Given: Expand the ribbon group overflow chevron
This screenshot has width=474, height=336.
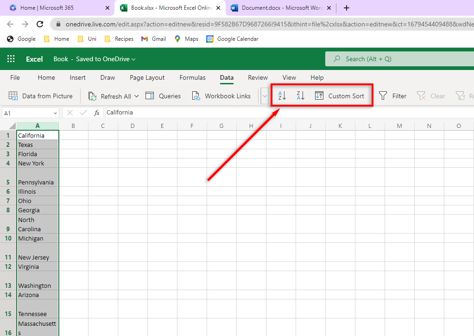Looking at the screenshot, I should pos(265,96).
